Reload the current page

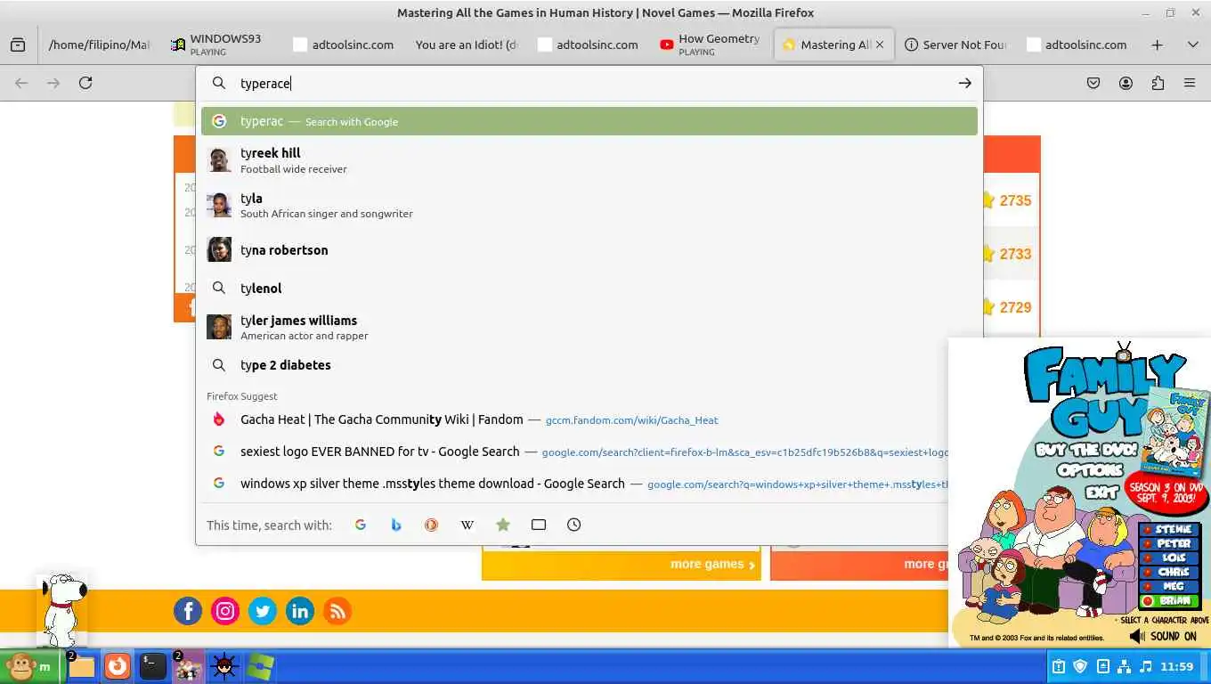[x=85, y=83]
